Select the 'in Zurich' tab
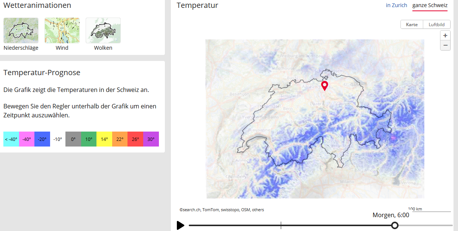This screenshot has height=231, width=458. pos(396,5)
